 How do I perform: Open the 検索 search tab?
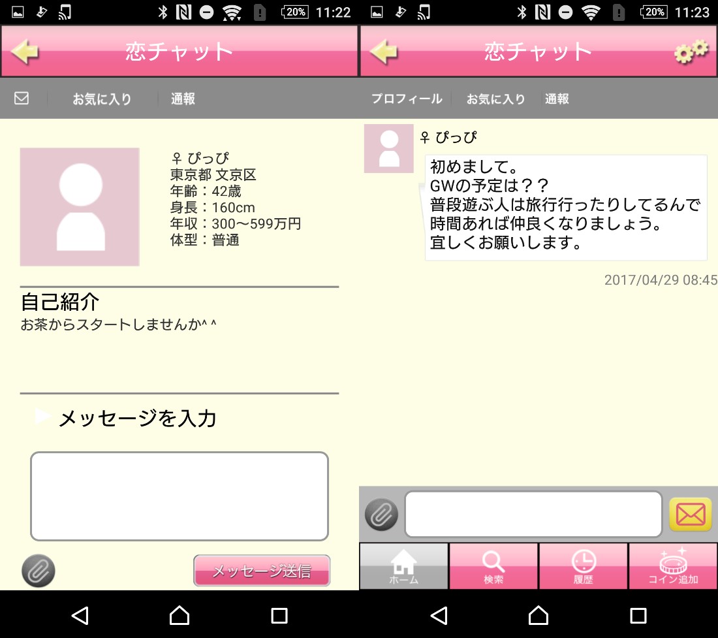pos(493,566)
